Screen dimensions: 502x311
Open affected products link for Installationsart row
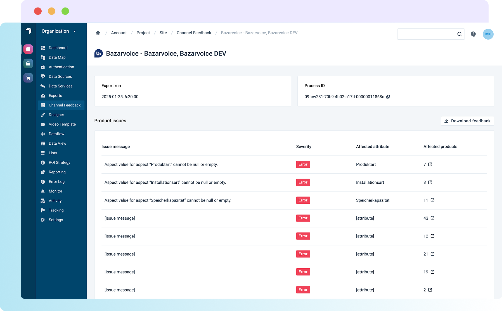point(430,182)
